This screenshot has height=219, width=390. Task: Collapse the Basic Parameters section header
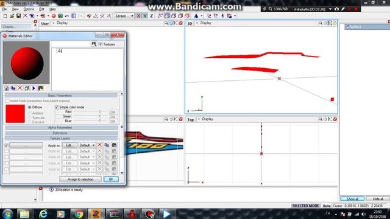(61, 96)
